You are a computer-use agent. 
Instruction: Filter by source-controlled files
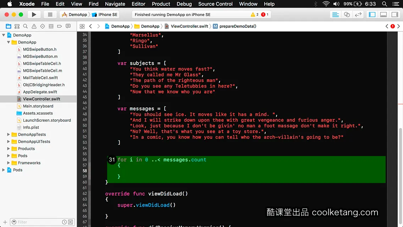(x=71, y=222)
